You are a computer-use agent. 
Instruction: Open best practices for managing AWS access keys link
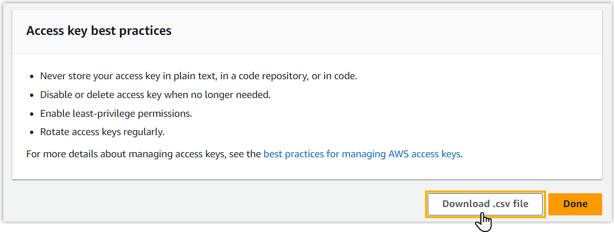pyautogui.click(x=362, y=154)
